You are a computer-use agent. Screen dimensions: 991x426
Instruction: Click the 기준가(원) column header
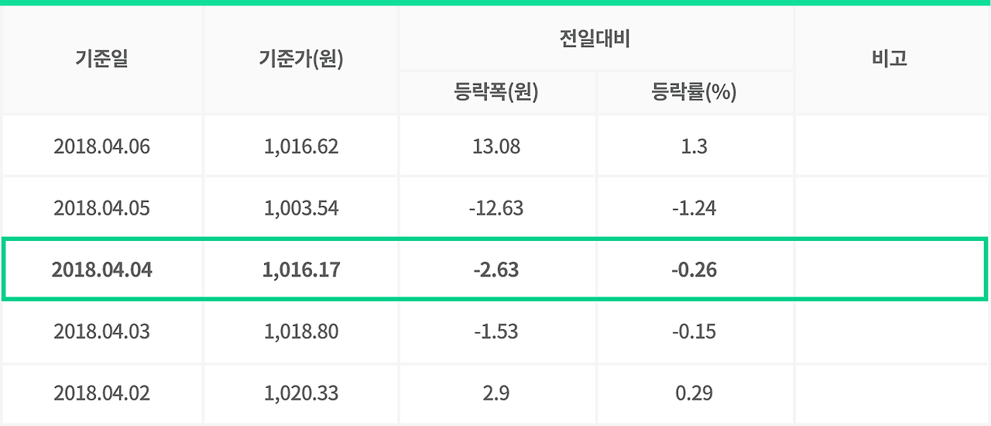click(301, 59)
